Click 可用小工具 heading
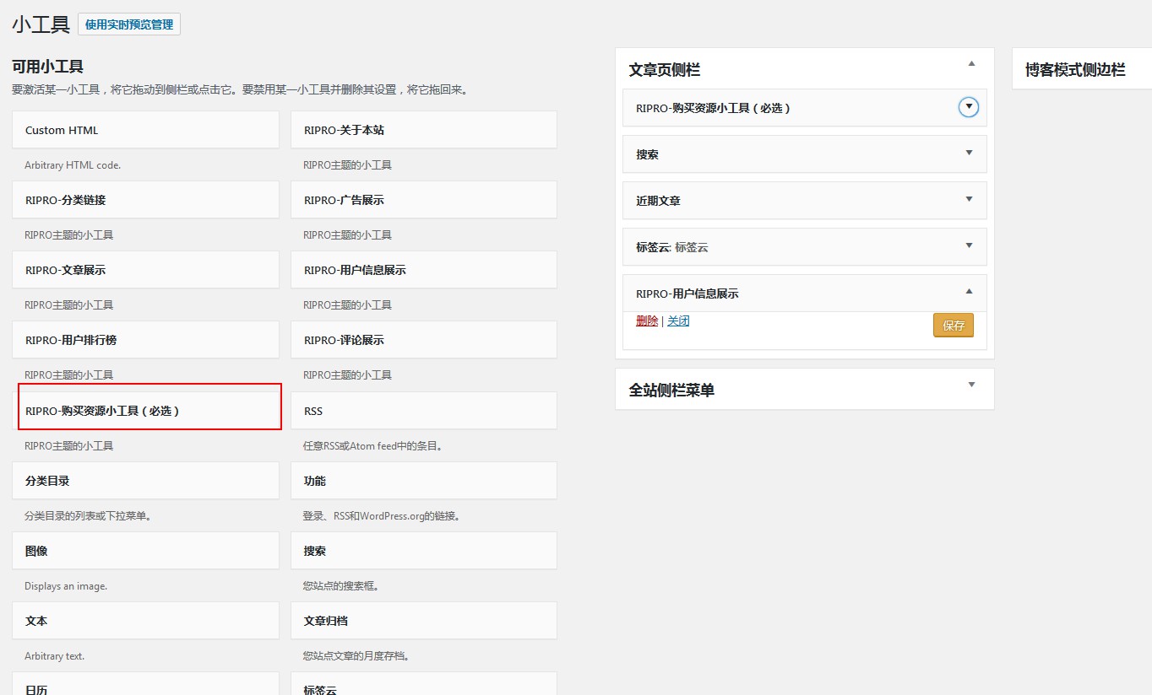Screen dimensions: 1152x695 (x=47, y=67)
